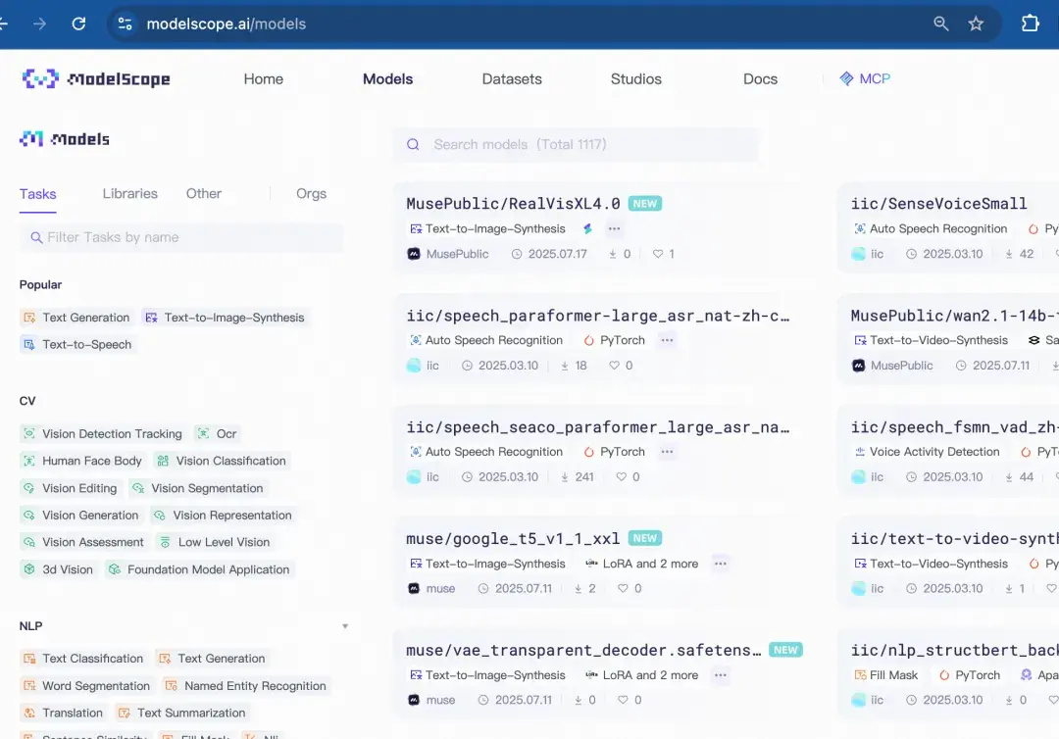Open muse/vae_transparent_decoder.safetensors model

tap(583, 650)
